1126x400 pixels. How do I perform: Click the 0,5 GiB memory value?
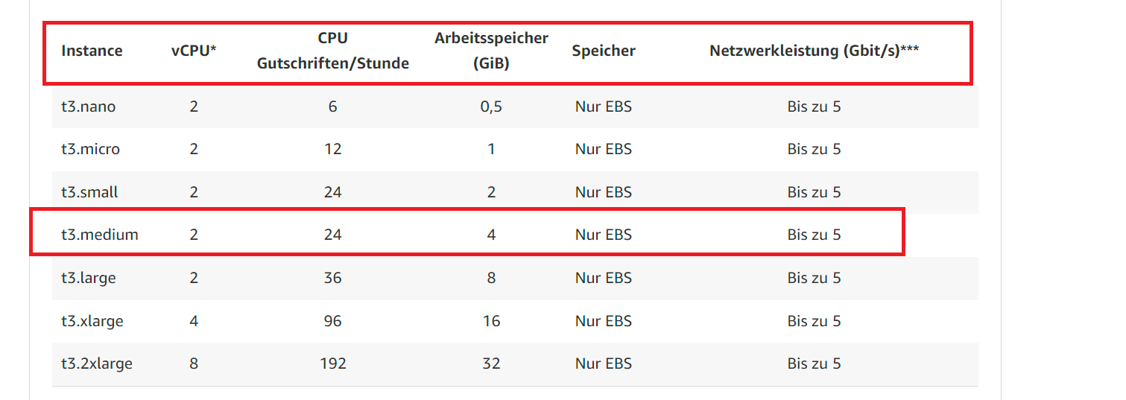point(491,107)
